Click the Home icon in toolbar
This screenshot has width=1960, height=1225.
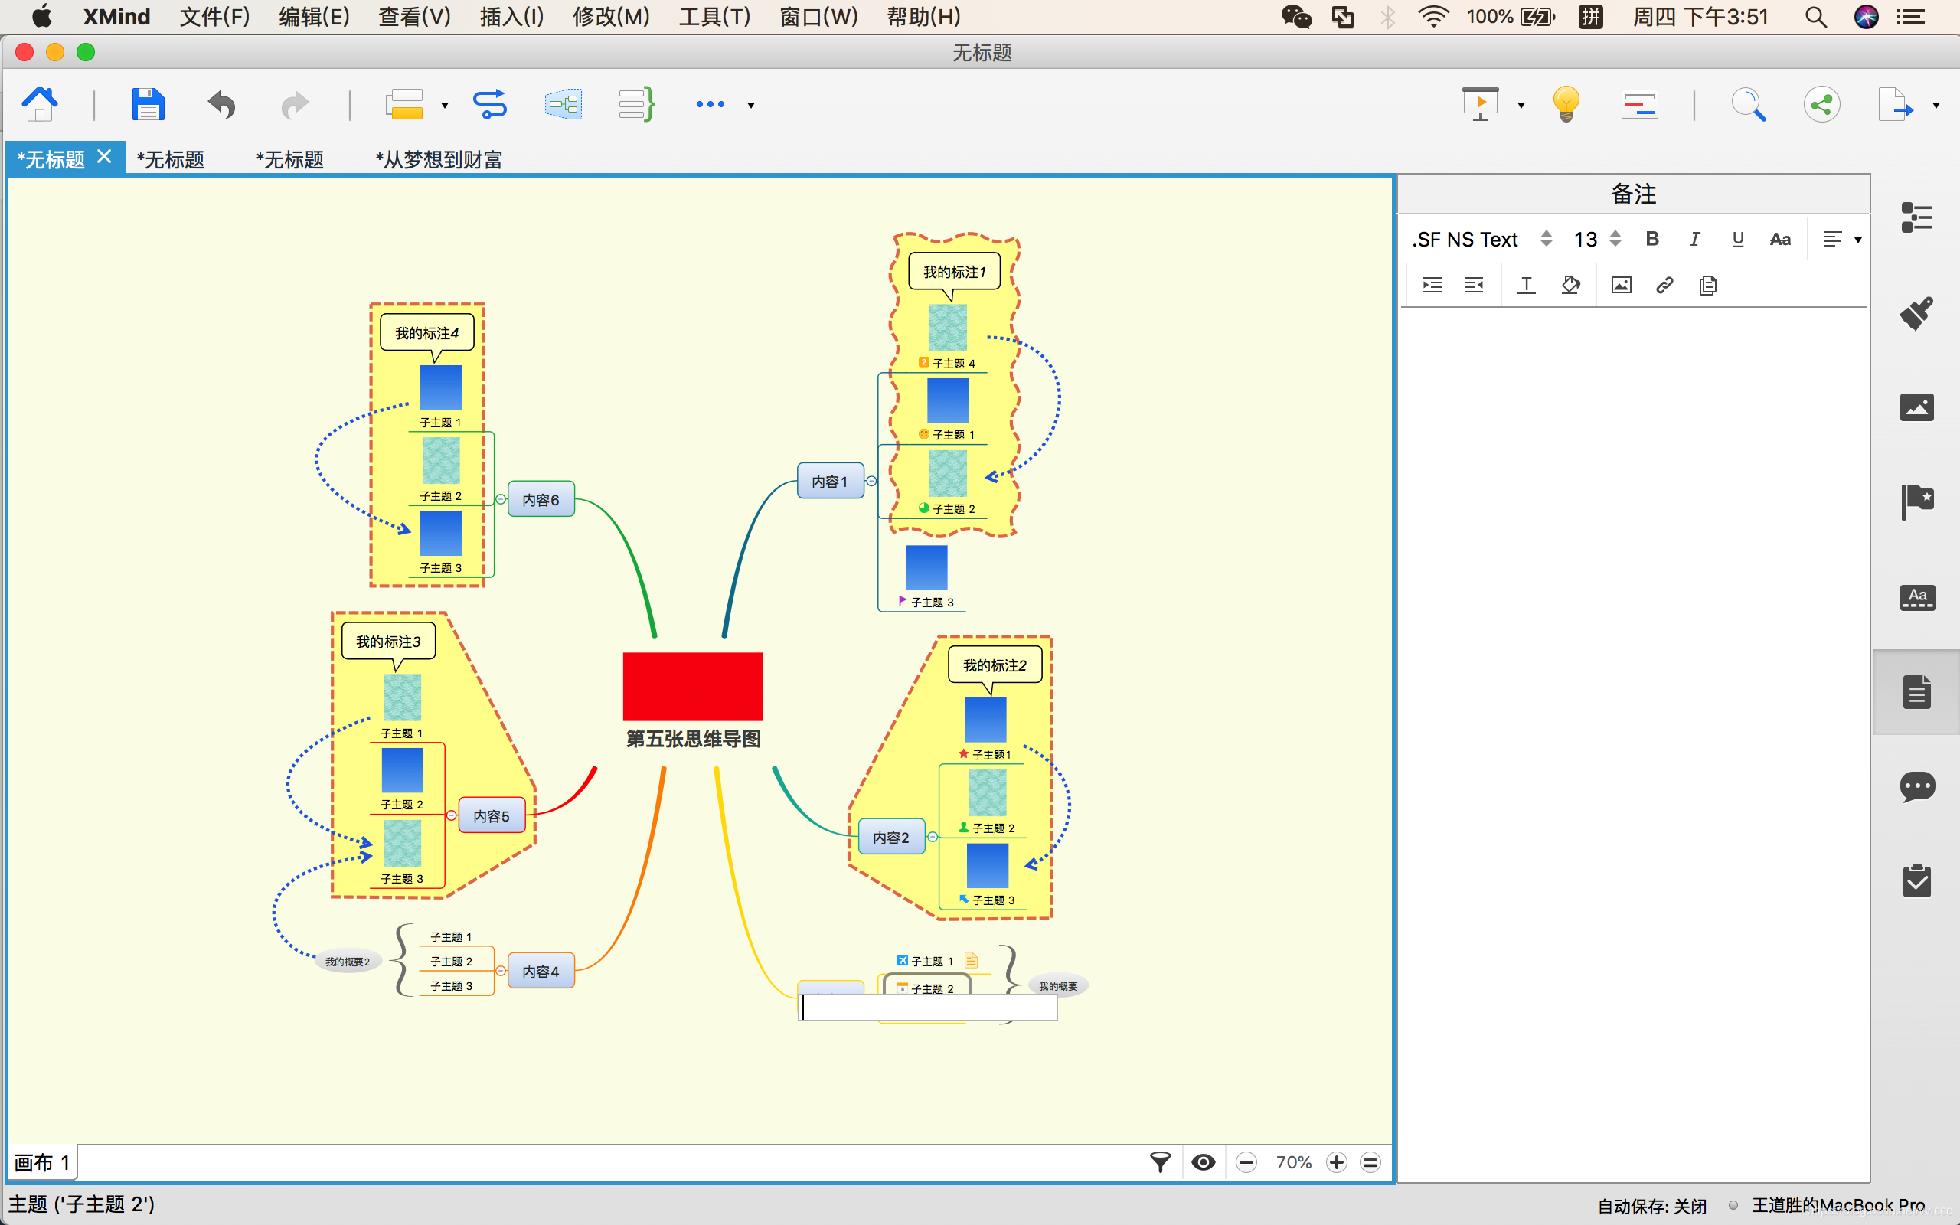pyautogui.click(x=40, y=105)
